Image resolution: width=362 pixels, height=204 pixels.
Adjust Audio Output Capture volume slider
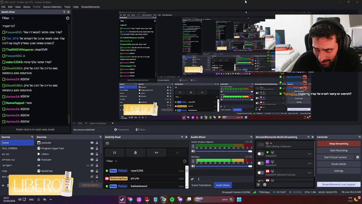224,151
